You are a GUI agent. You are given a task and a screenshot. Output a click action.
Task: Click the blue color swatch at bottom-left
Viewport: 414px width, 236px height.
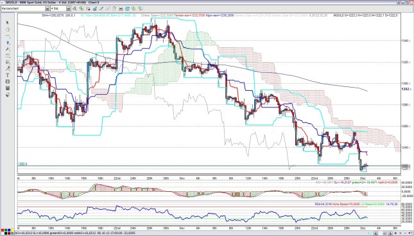pyautogui.click(x=9, y=230)
